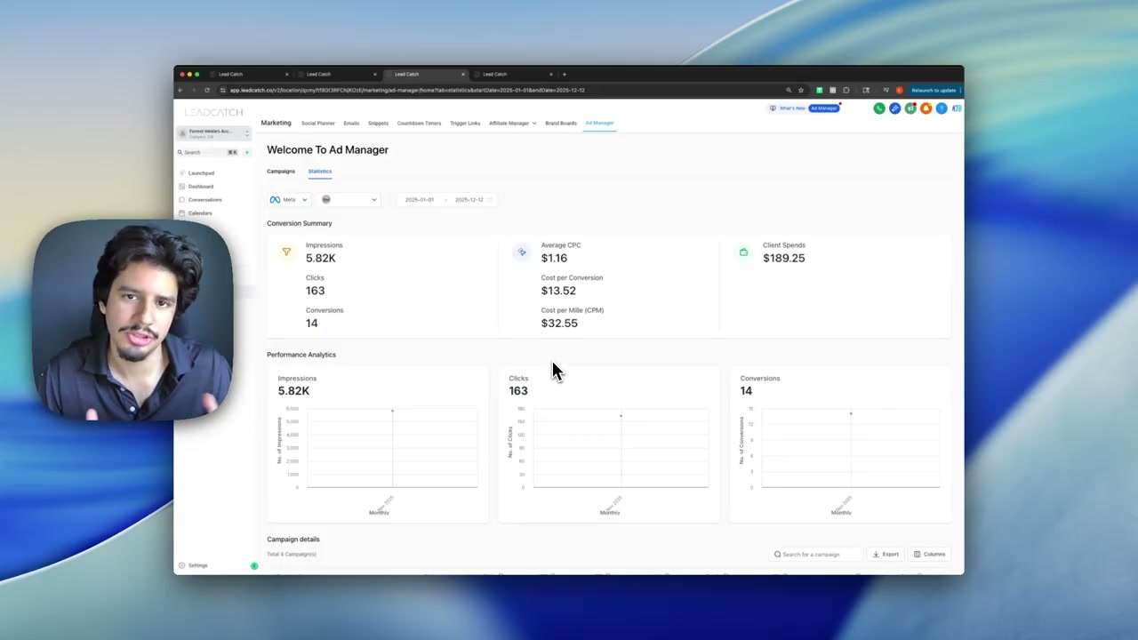Click the blue help question-mark icon
The height and width of the screenshot is (640, 1138).
(942, 108)
